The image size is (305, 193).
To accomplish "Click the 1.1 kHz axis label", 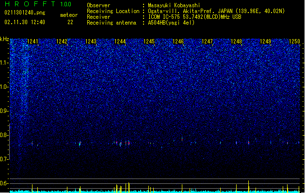I will click(x=4, y=63).
